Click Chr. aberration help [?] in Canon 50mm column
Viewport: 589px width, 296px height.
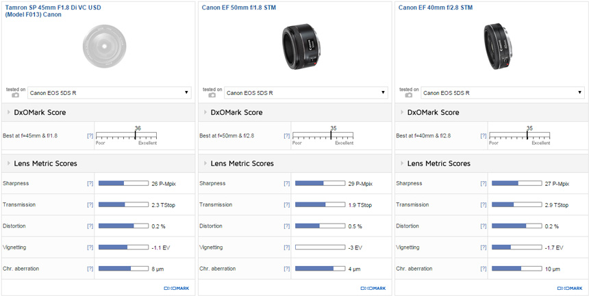pyautogui.click(x=286, y=269)
